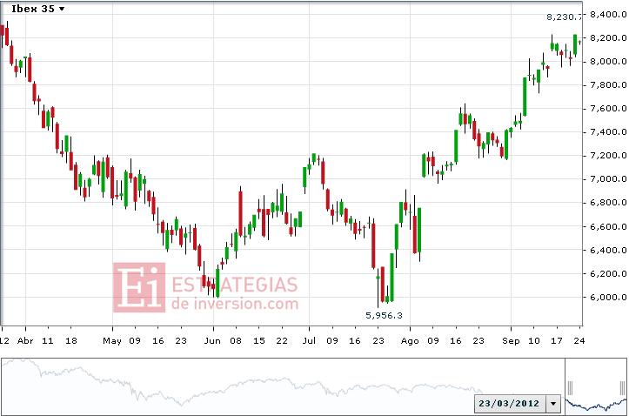
Task: Click the 8,400.0 price axis label
Action: 608,15
